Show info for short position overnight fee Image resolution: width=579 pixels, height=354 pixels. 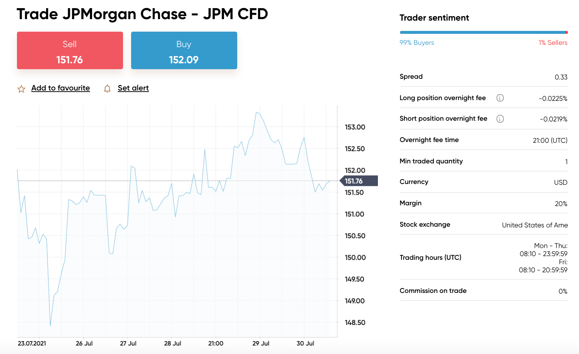point(500,119)
